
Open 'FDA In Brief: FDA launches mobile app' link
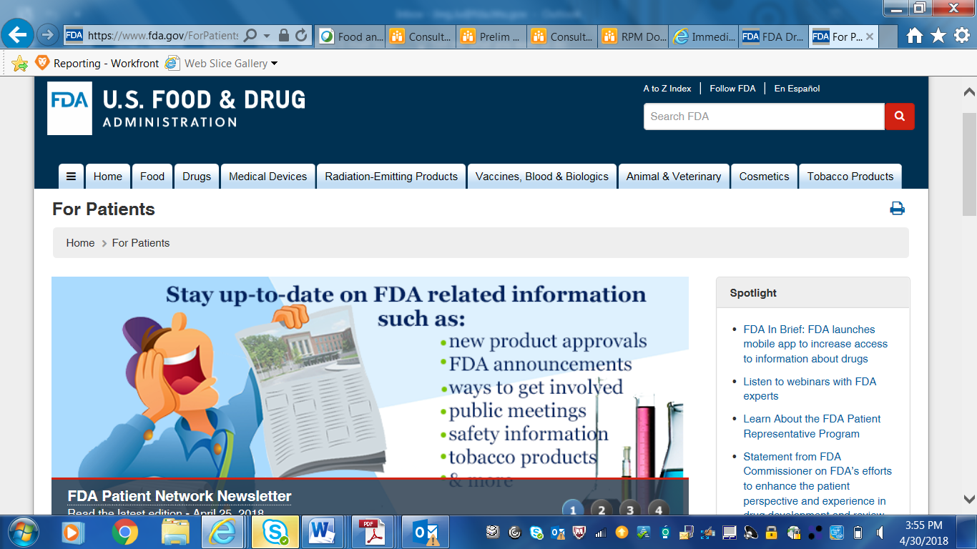coord(815,344)
